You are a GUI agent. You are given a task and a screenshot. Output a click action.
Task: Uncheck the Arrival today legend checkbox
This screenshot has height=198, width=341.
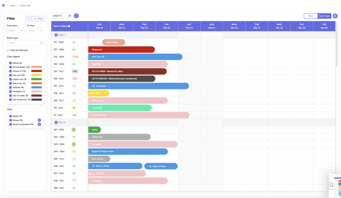pyautogui.click(x=11, y=67)
